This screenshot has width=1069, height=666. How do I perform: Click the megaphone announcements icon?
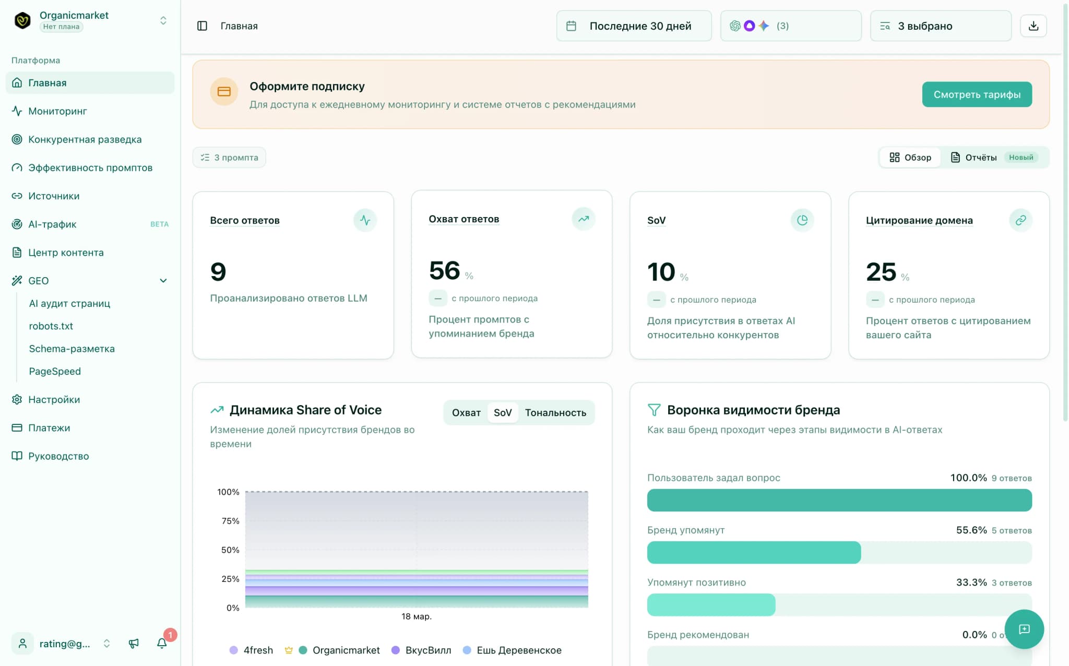[134, 643]
